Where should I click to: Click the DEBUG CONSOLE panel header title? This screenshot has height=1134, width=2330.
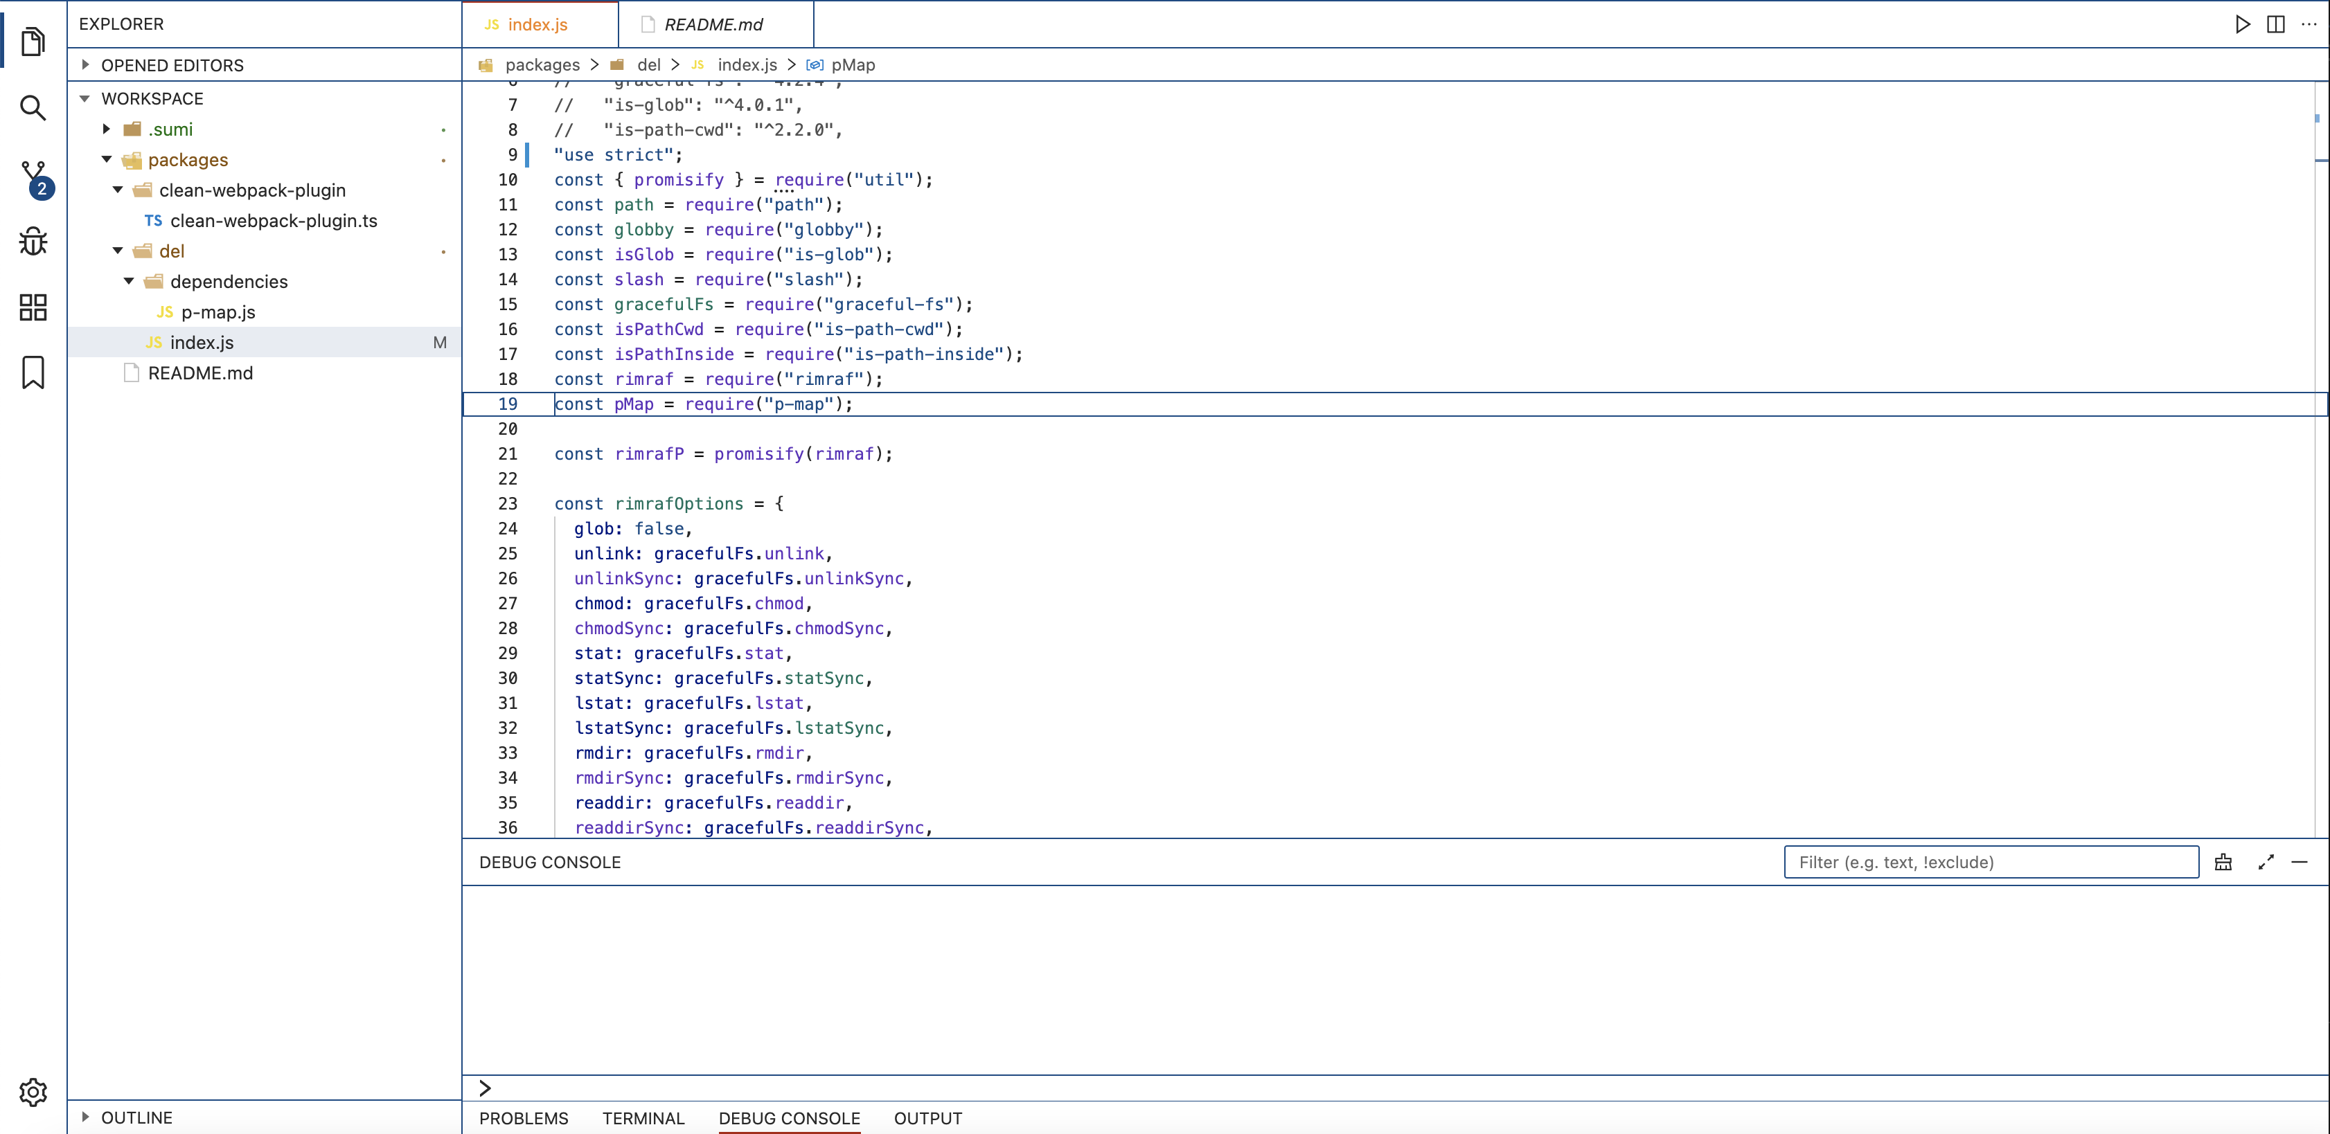coord(550,862)
